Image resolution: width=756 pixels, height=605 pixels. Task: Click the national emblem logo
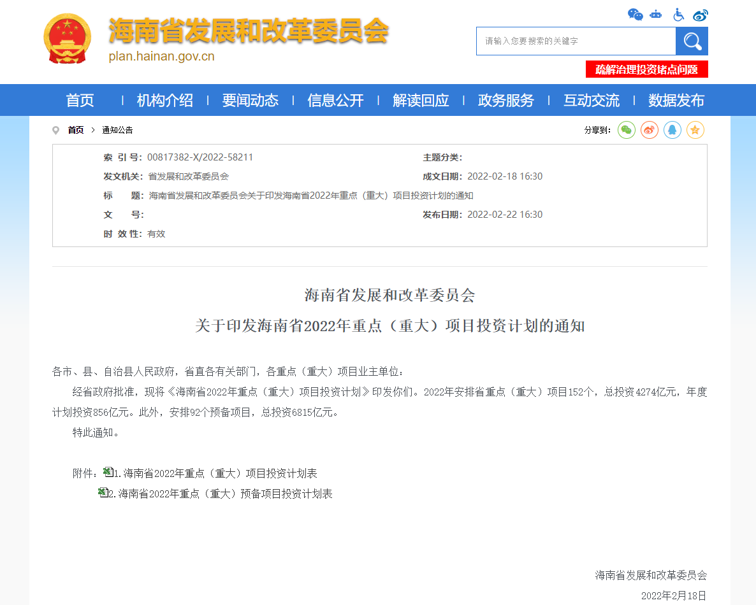pyautogui.click(x=68, y=38)
